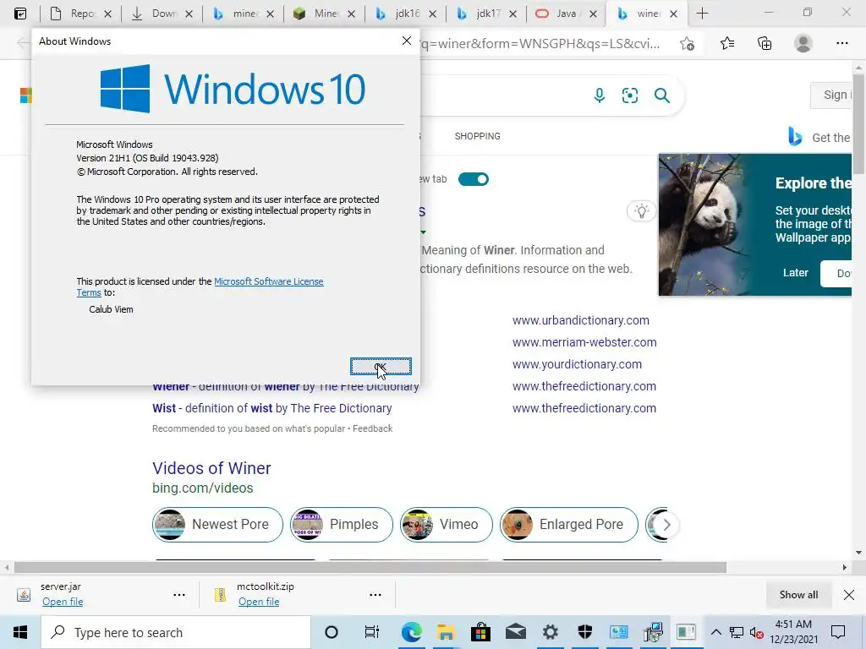
Task: Click OK in the About Windows dialog
Action: 381,367
